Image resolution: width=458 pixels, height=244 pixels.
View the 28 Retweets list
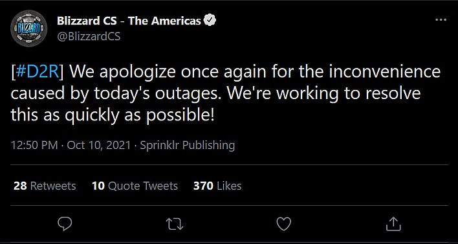45,186
